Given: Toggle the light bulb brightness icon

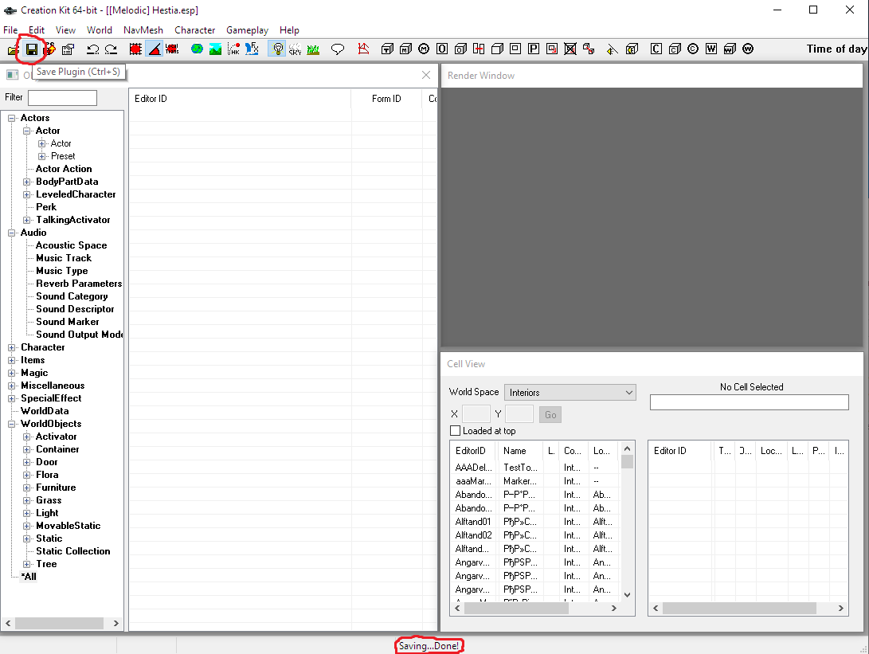Looking at the screenshot, I should [277, 49].
